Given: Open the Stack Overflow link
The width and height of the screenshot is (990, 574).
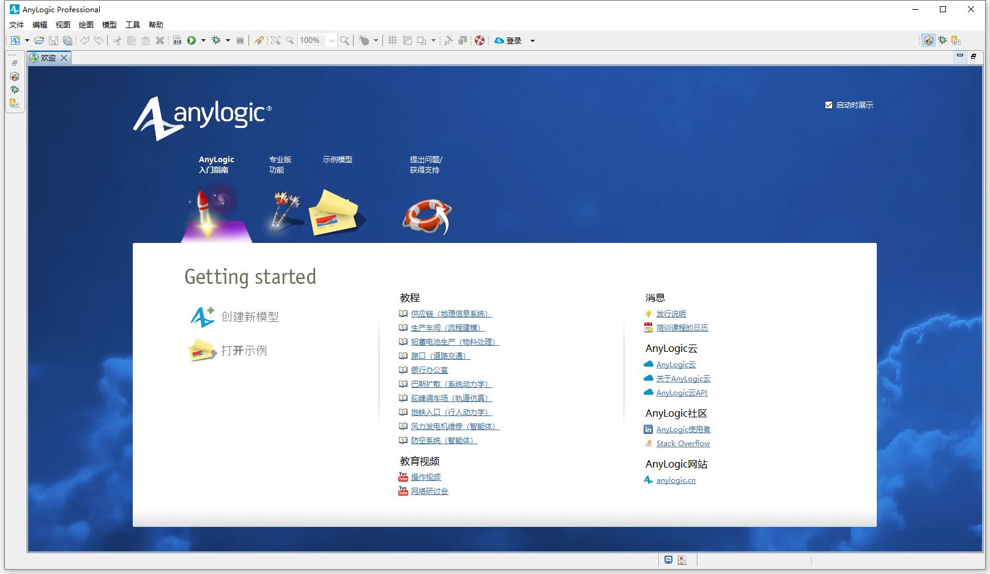Looking at the screenshot, I should coord(683,444).
